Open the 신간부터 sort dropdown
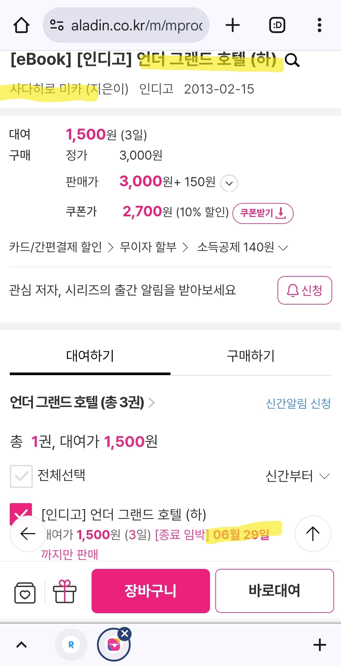The width and height of the screenshot is (341, 666). pos(297,476)
